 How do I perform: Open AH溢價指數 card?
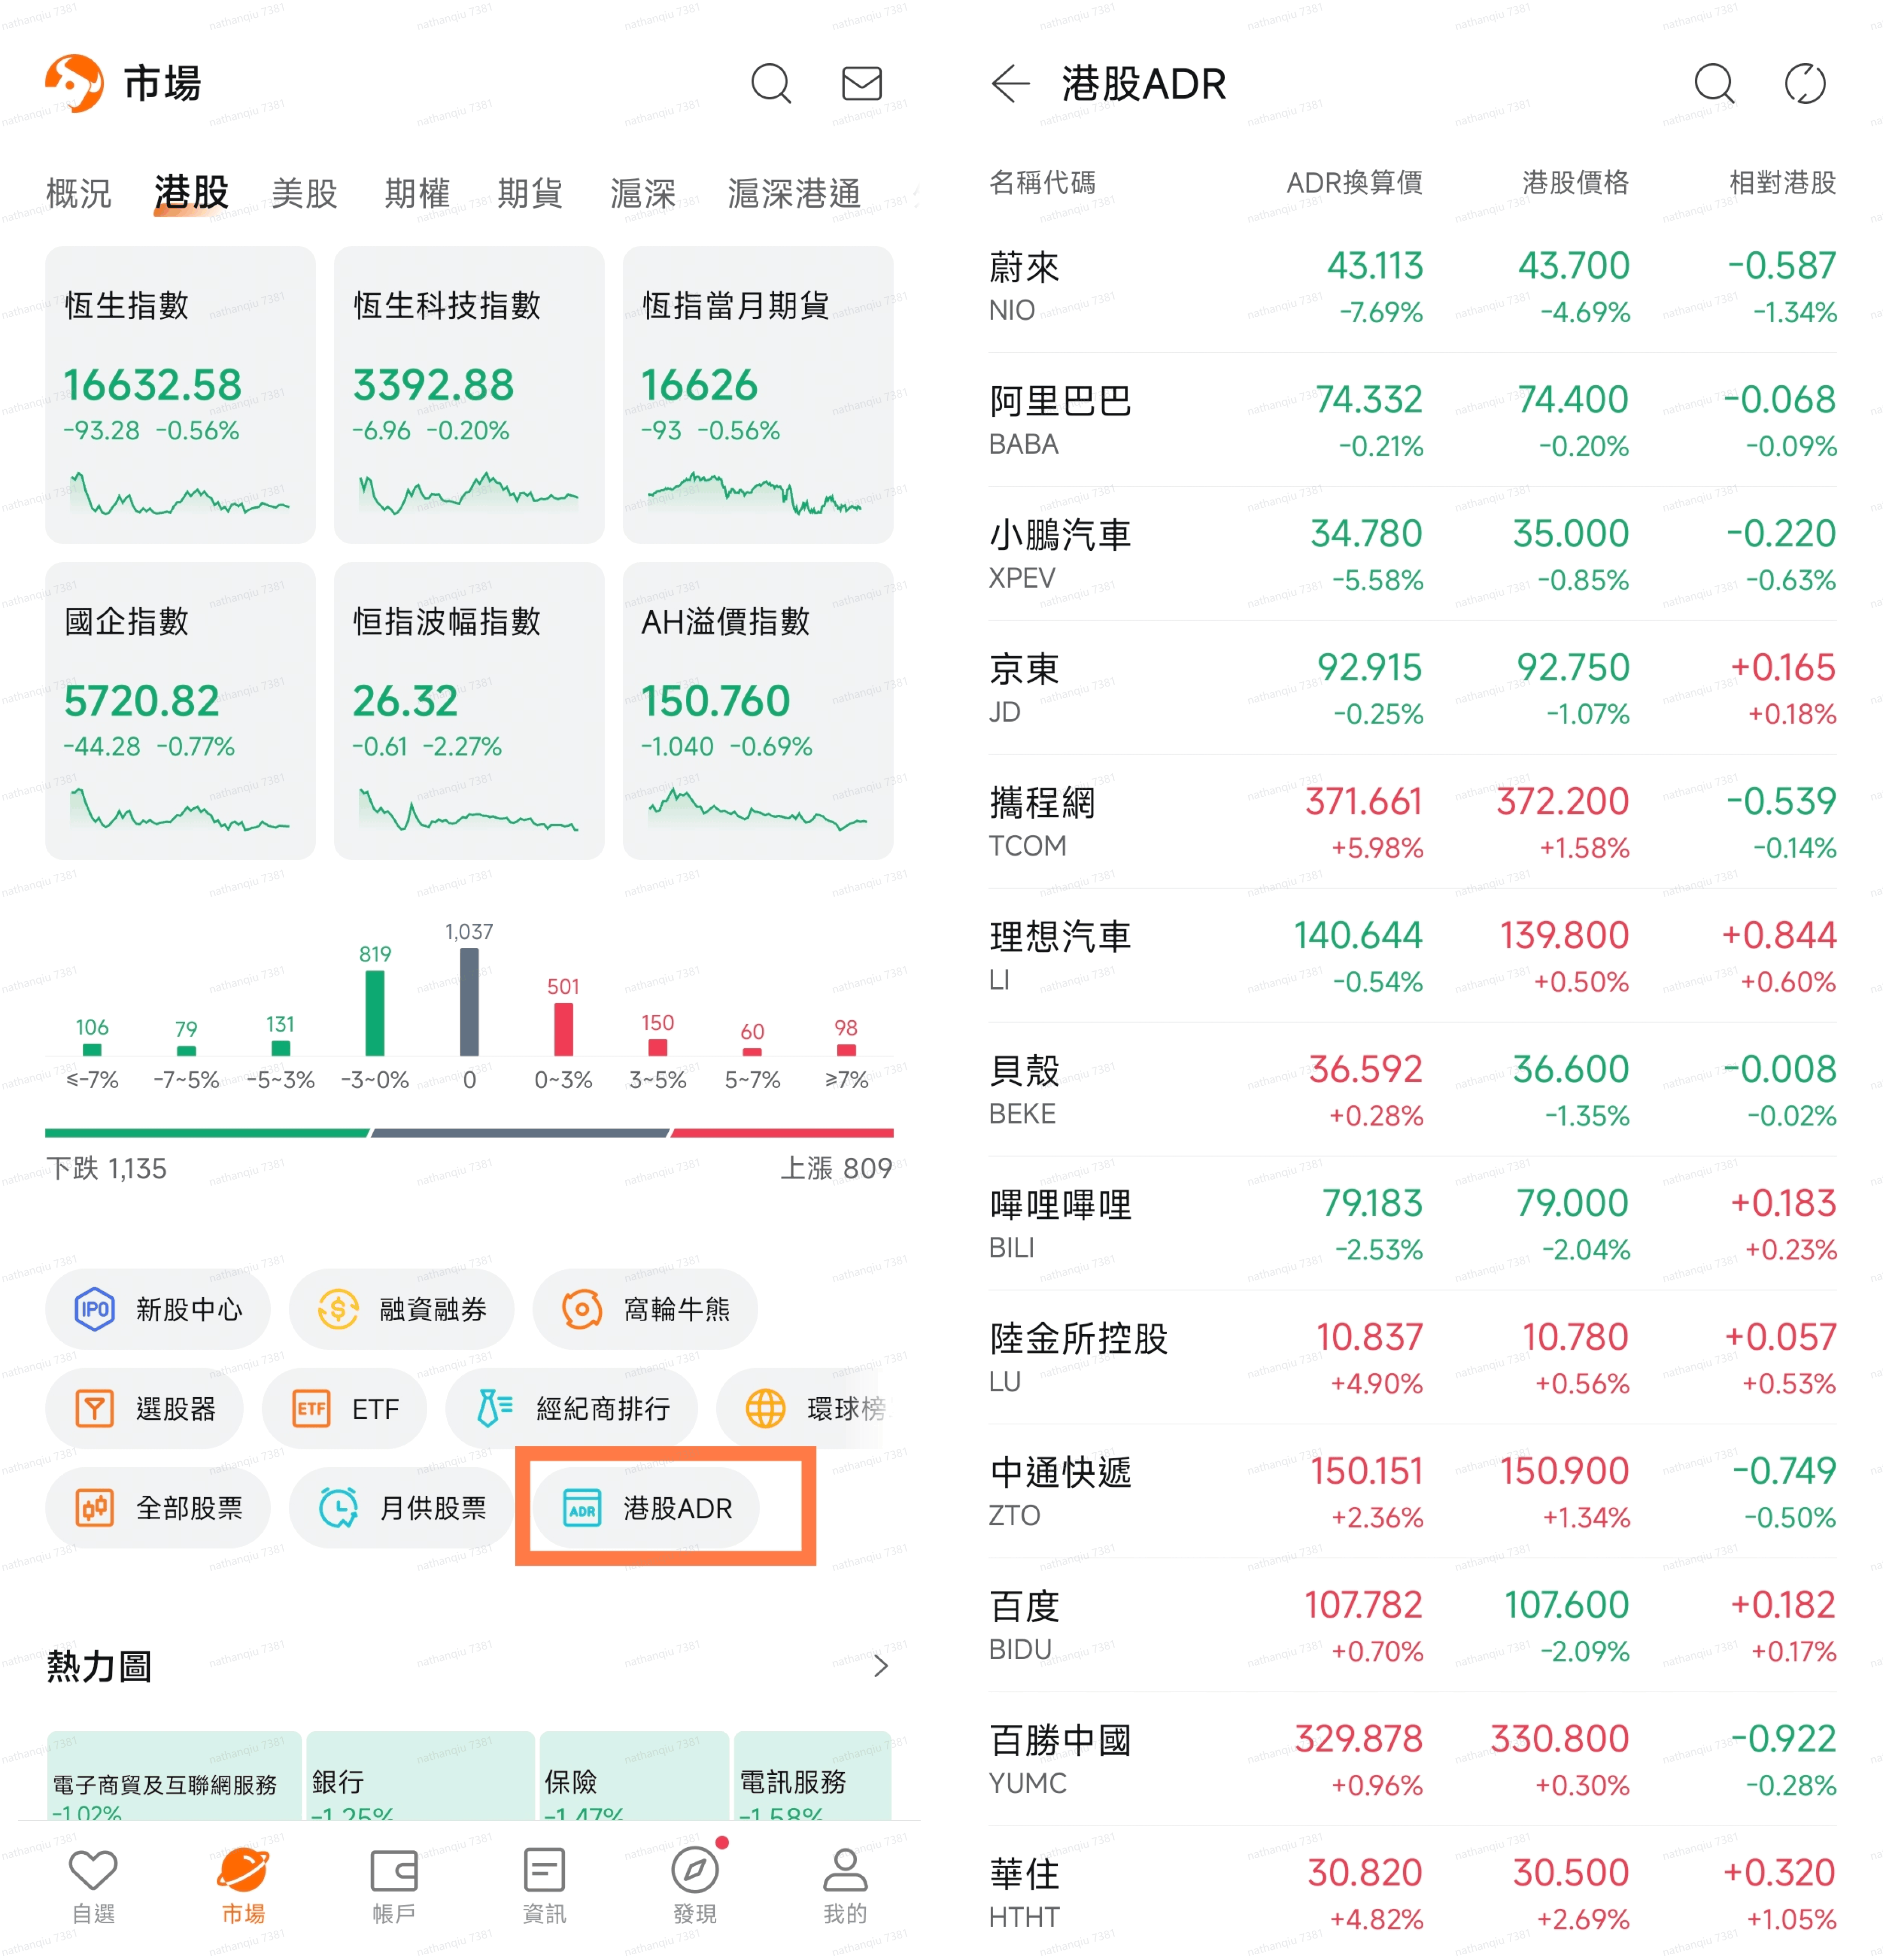click(758, 711)
